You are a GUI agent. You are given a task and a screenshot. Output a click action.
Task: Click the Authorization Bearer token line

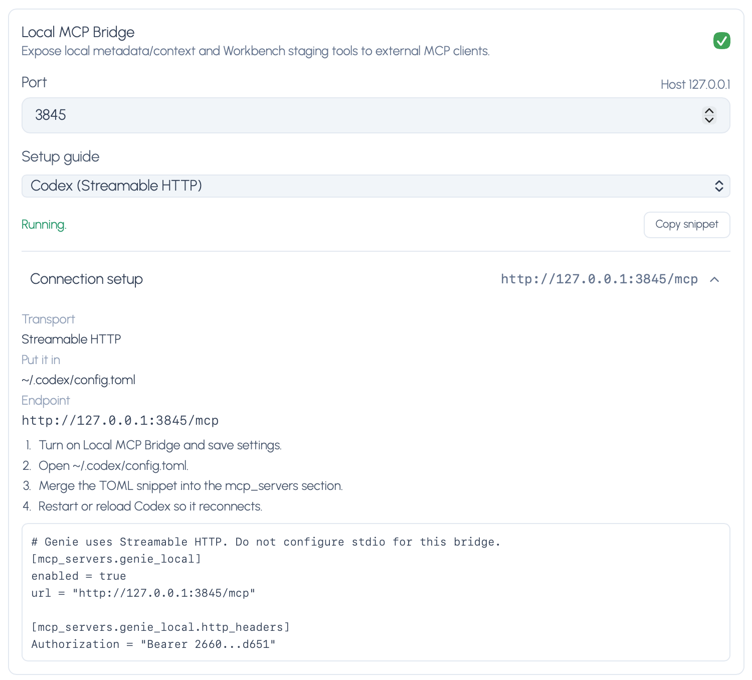153,644
